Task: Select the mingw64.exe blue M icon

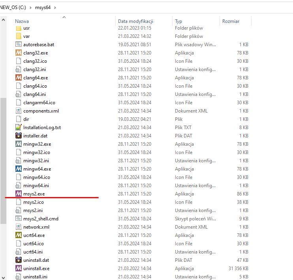Action: [x=19, y=169]
